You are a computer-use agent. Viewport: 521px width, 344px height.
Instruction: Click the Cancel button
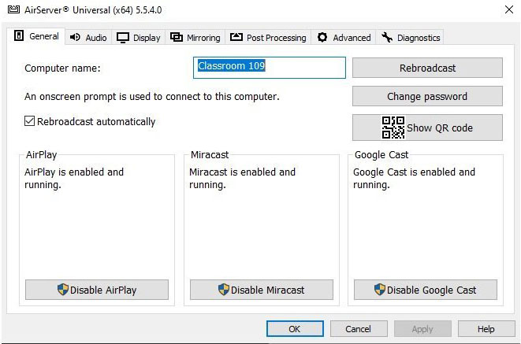[359, 329]
